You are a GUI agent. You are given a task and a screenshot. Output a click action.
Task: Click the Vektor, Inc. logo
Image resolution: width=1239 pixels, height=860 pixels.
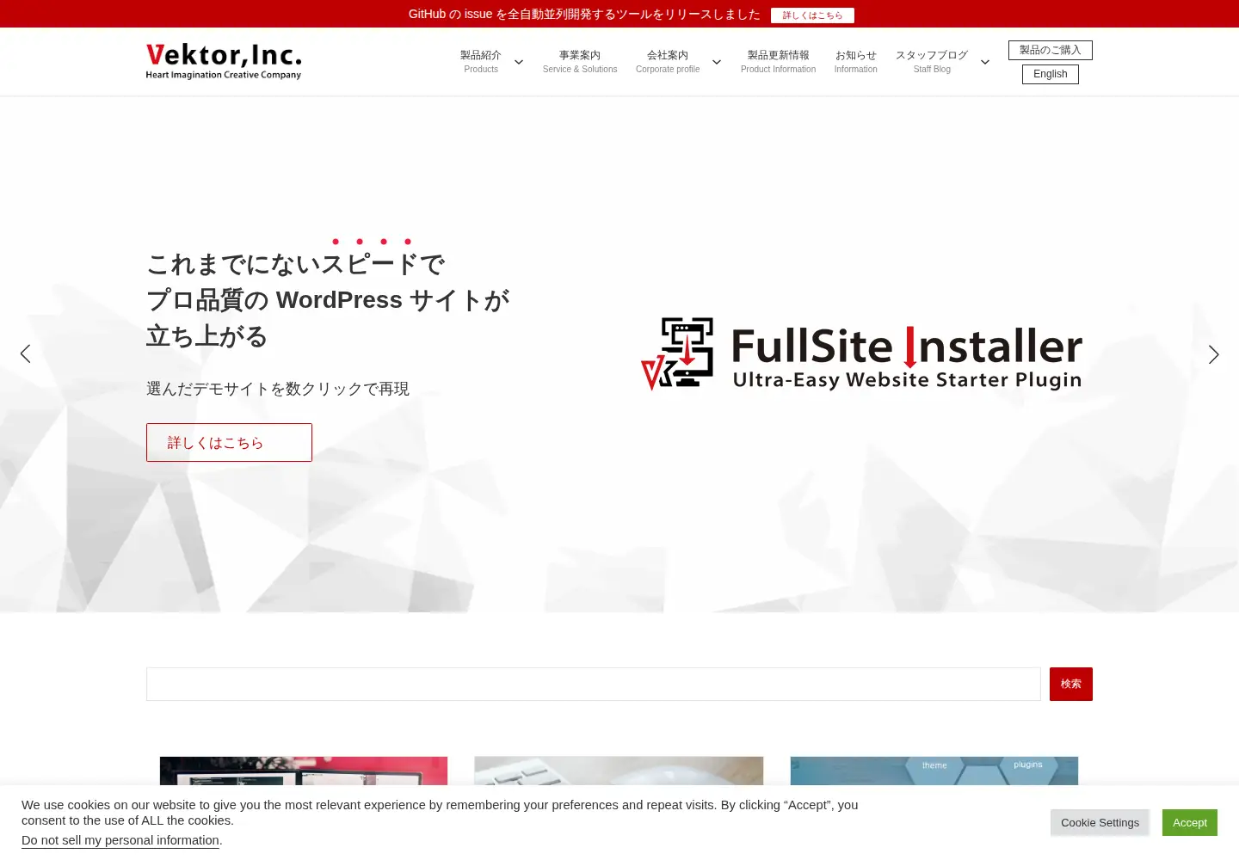click(224, 61)
